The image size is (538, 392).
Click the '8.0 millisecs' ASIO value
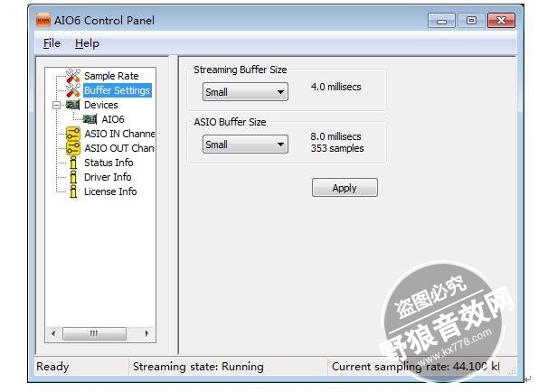point(335,136)
